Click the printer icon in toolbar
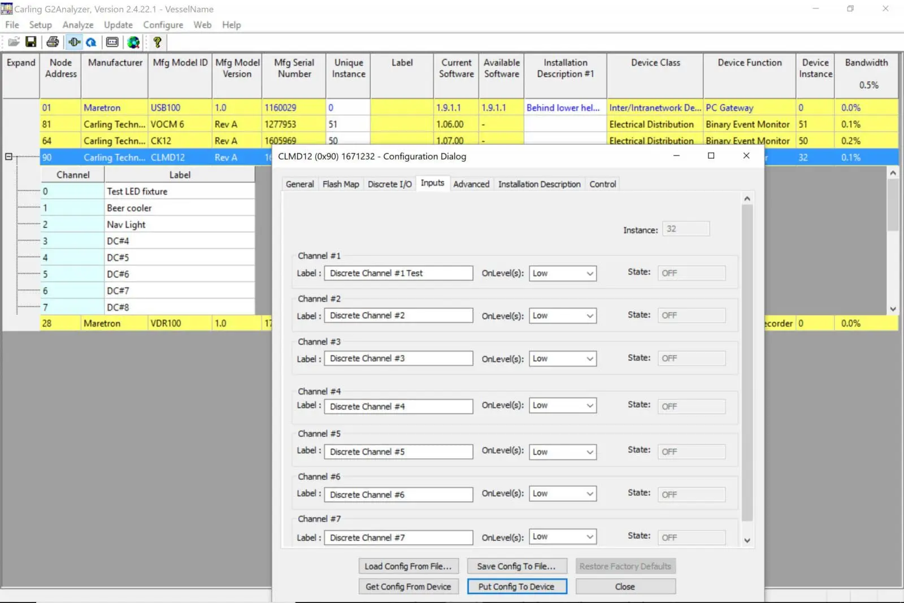Screen dimensions: 904x603 pyautogui.click(x=53, y=42)
